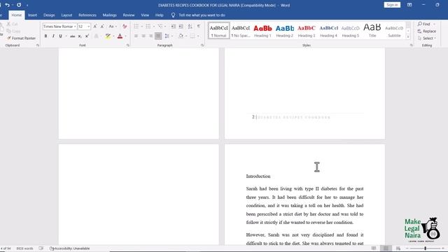Image resolution: width=448 pixels, height=252 pixels.
Task: Open the Insert ribbon tab
Action: 32,15
